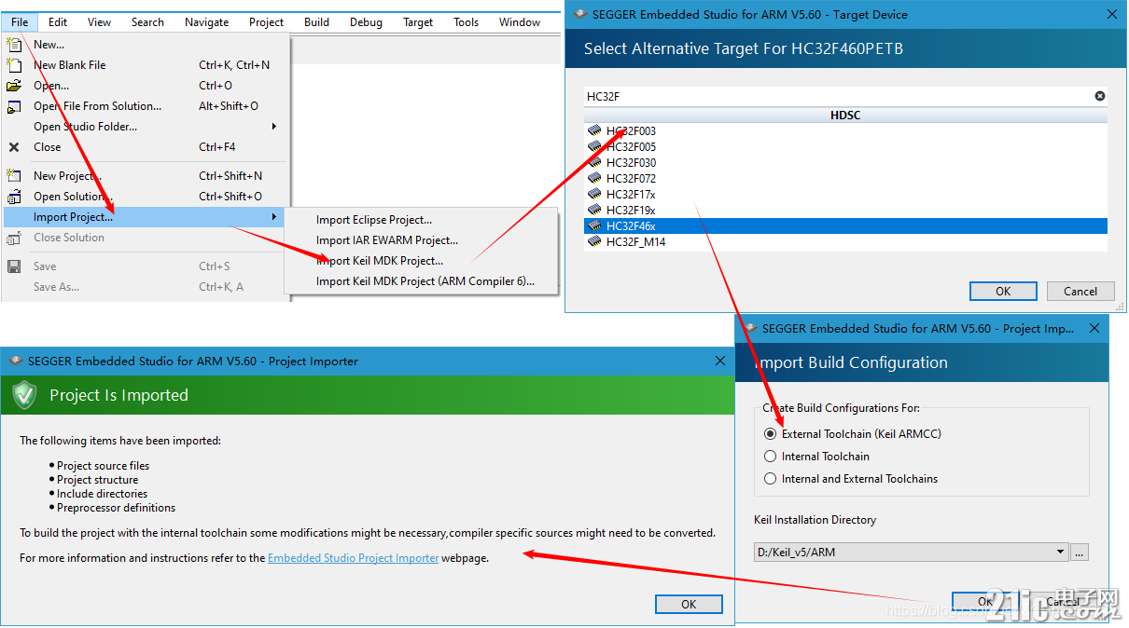Open the Window menu

pyautogui.click(x=520, y=22)
